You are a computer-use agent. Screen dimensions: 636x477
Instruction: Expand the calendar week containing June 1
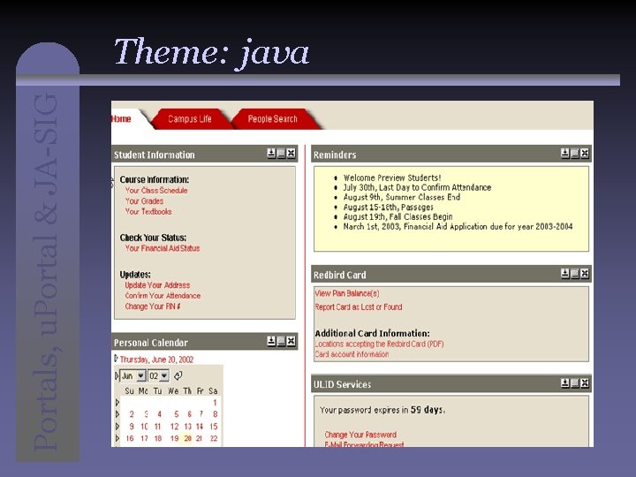tap(117, 403)
